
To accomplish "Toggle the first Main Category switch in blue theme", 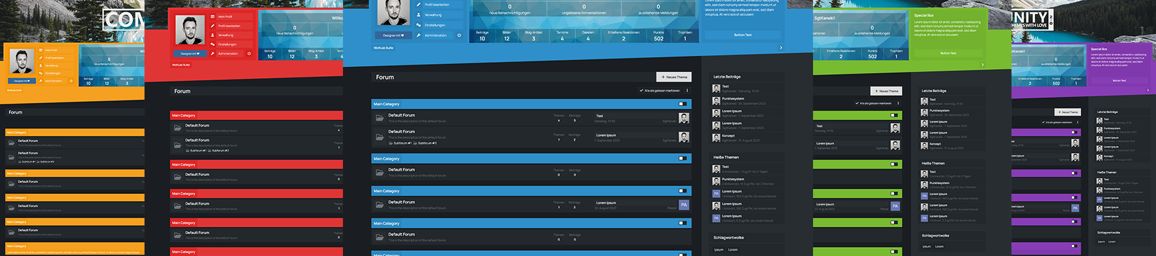I will coord(682,104).
